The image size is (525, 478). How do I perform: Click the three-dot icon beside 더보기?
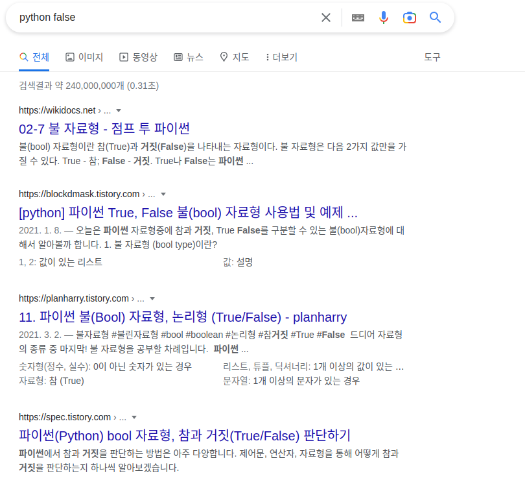pos(267,57)
